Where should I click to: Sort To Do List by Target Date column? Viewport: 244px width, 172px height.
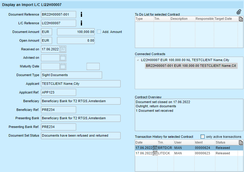(x=223, y=19)
